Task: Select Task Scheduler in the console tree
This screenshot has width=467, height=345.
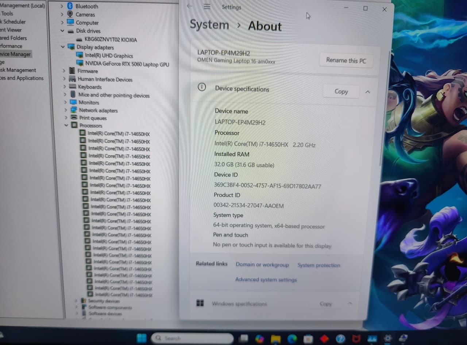Action: tap(13, 22)
